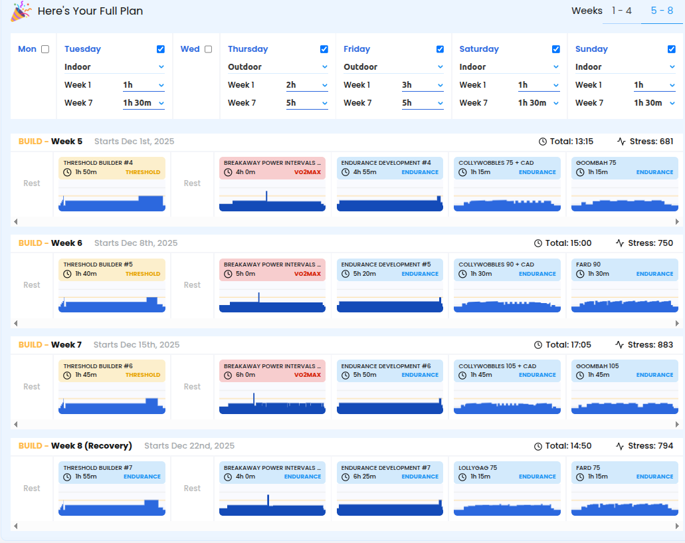The image size is (685, 543).
Task: Click Week 6 Endurance Development #5 power graph
Action: [x=390, y=301]
